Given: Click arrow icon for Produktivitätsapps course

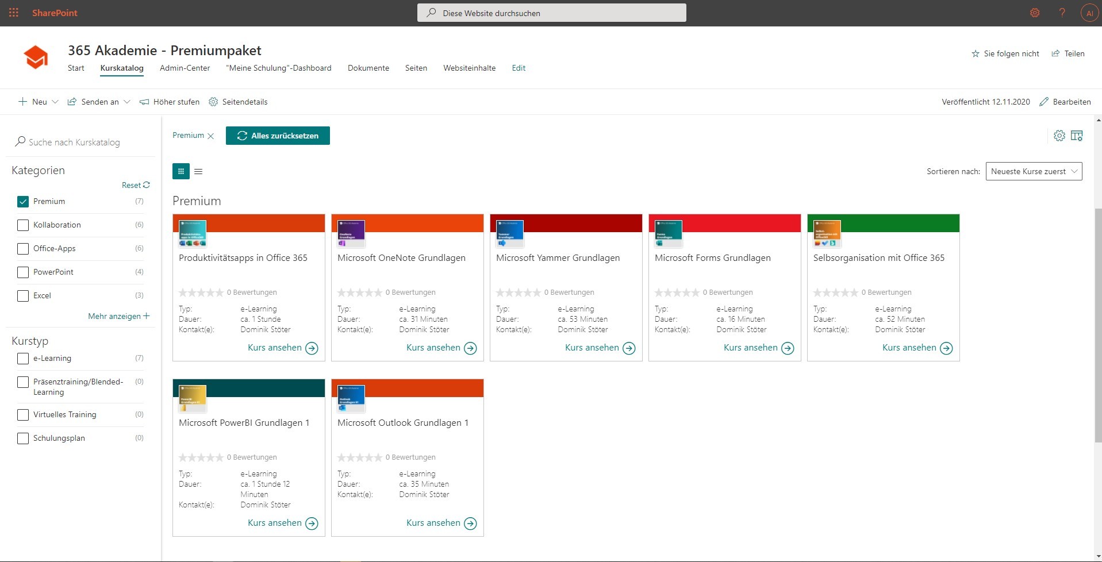Looking at the screenshot, I should coord(312,348).
